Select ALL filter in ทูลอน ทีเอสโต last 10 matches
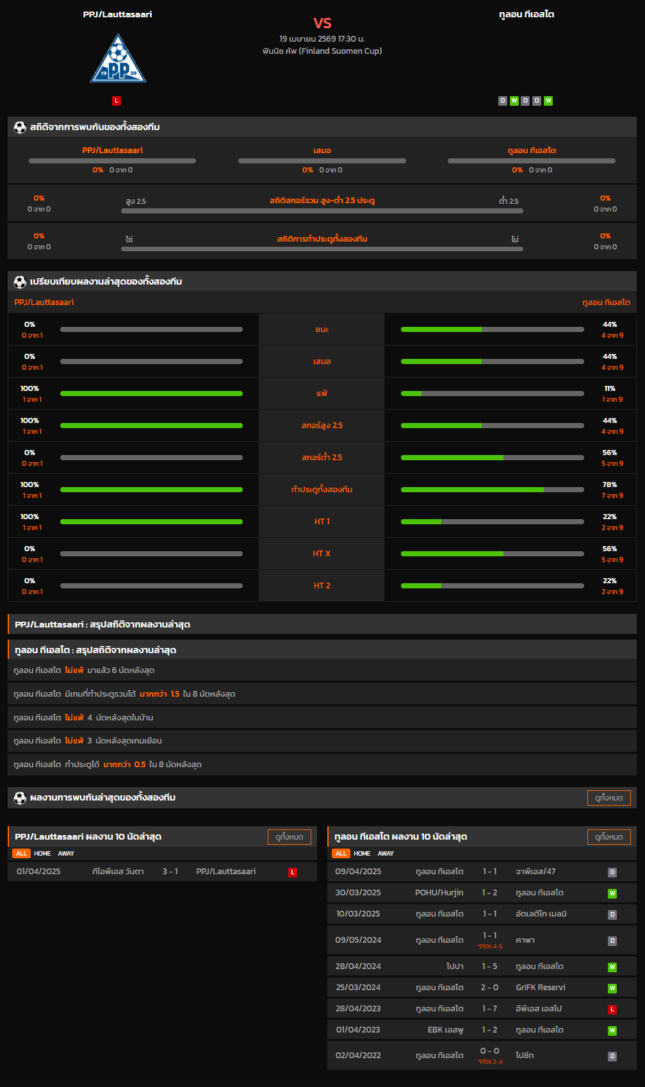The image size is (645, 1087). [x=341, y=854]
